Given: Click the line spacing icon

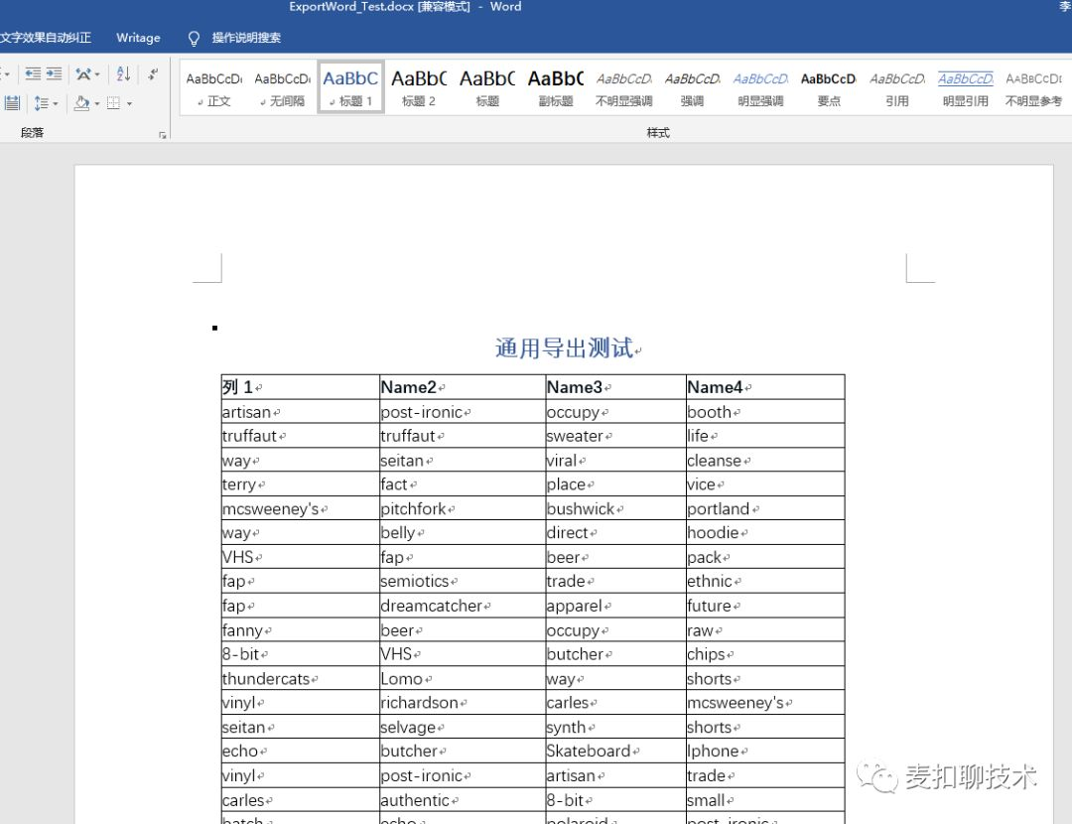Looking at the screenshot, I should coord(41,103).
